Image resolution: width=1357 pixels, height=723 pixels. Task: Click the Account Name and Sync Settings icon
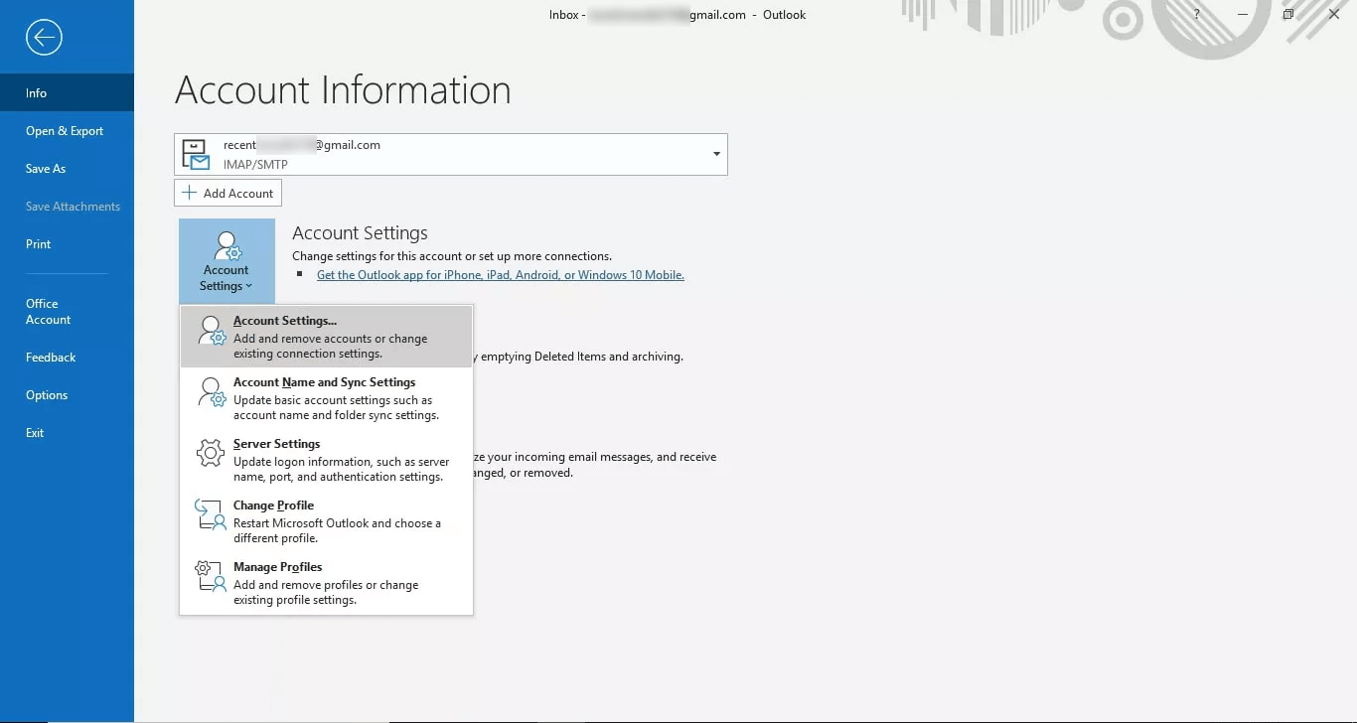tap(212, 392)
